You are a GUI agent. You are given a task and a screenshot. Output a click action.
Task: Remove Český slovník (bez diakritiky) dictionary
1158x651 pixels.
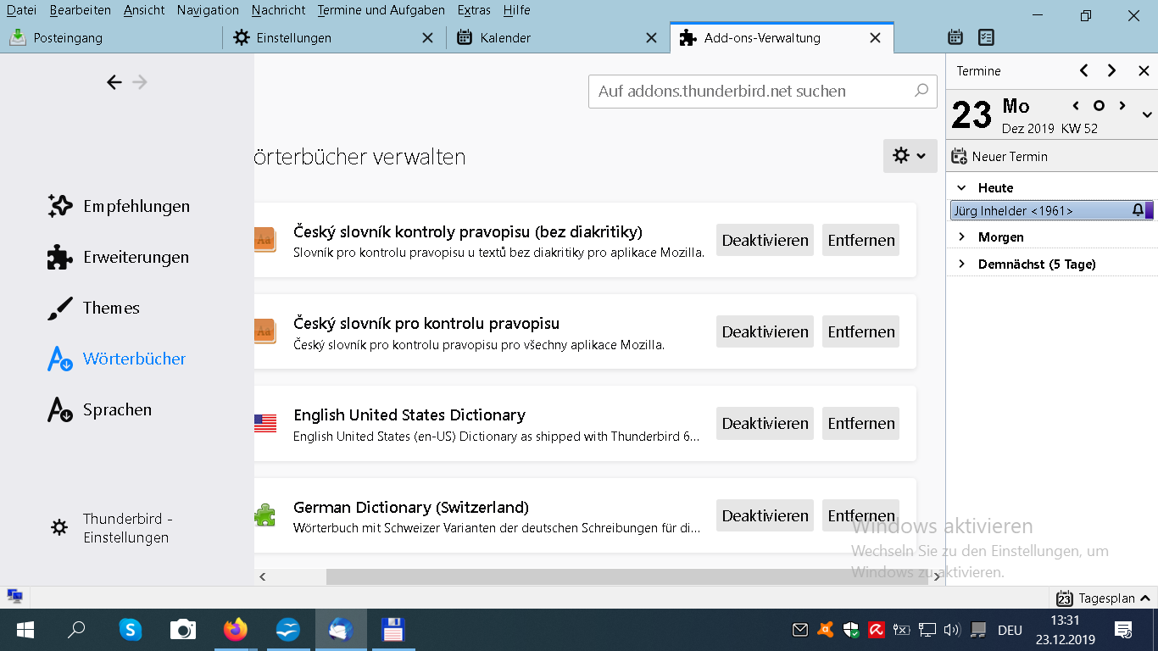[x=861, y=240]
